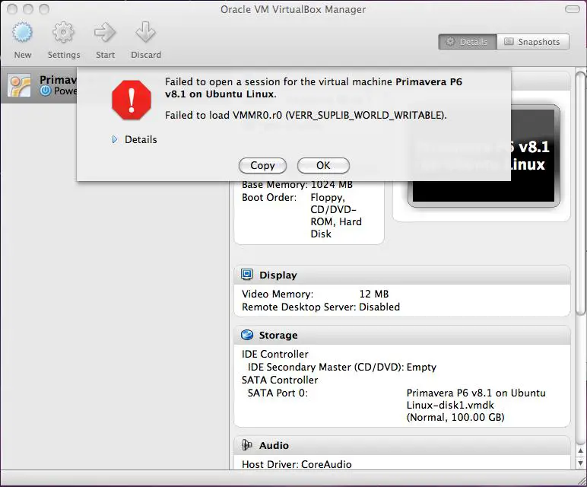This screenshot has height=487, width=587.
Task: Click the 'Video Memory:' label
Action: 278,294
